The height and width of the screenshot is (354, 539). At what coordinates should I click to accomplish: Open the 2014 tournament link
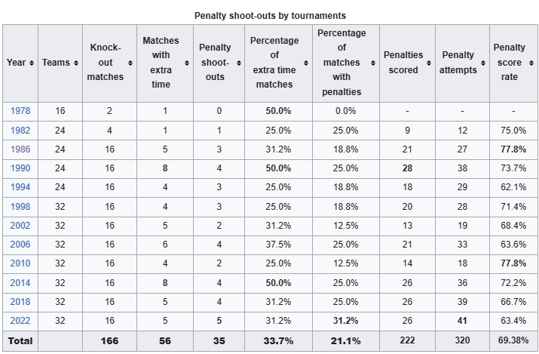click(x=20, y=283)
